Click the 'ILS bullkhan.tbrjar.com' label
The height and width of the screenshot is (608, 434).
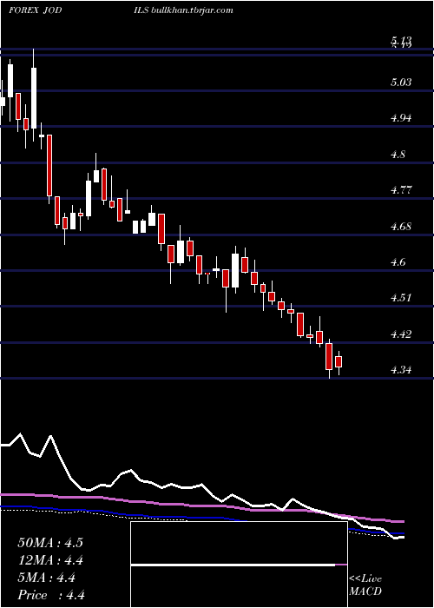[x=183, y=10]
